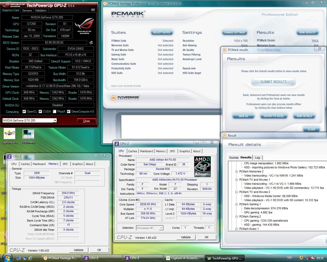This screenshot has height=262, width=327.
Task: Click the VIEW RESULTS button
Action: click(x=307, y=32)
